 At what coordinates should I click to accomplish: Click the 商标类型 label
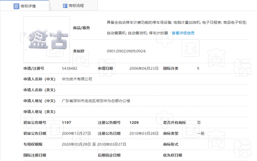171,133
